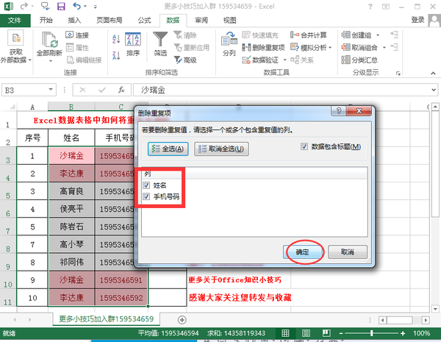The image size is (441, 342).
Task: Click vertical scrollbar down arrow
Action: pos(435,309)
